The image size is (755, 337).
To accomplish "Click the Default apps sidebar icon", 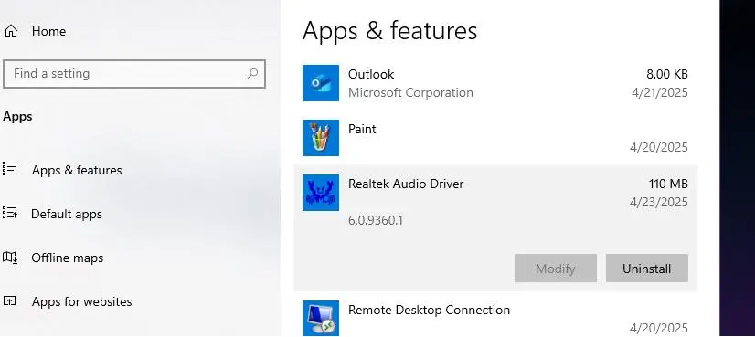I will (x=10, y=214).
